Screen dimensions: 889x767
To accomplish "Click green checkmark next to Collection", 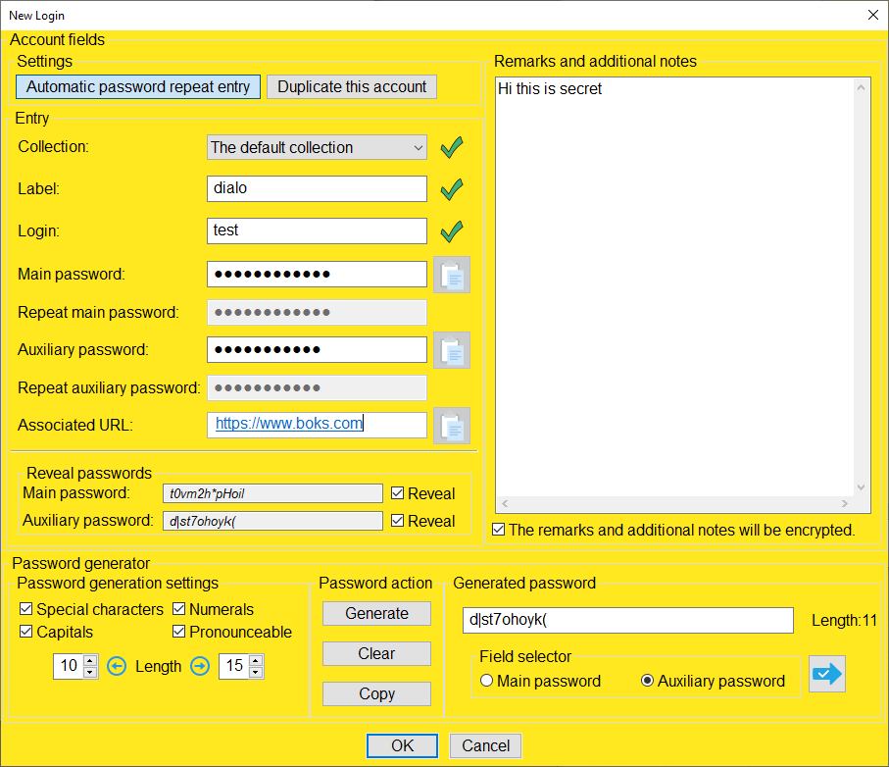I will (x=451, y=148).
